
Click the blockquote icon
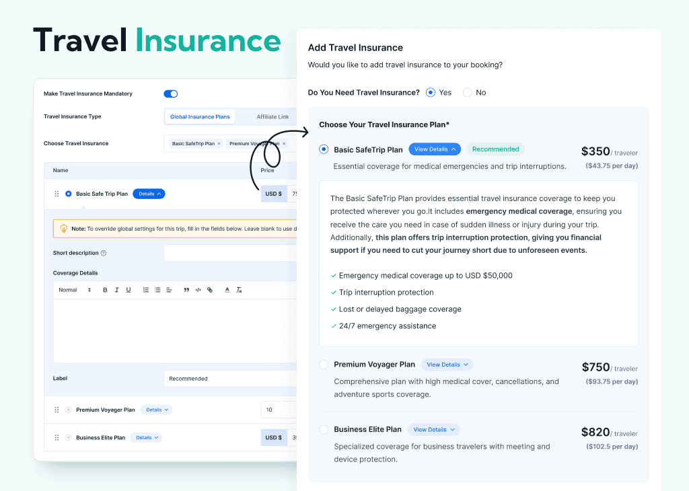[186, 290]
